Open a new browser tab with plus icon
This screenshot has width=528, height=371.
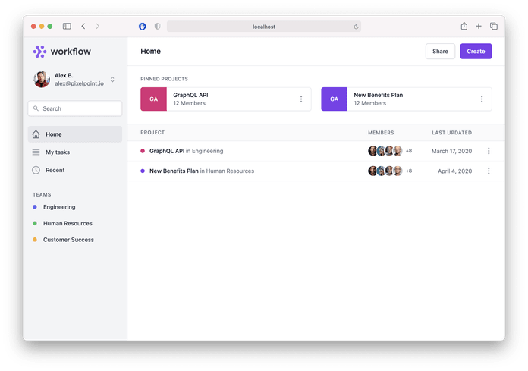479,26
